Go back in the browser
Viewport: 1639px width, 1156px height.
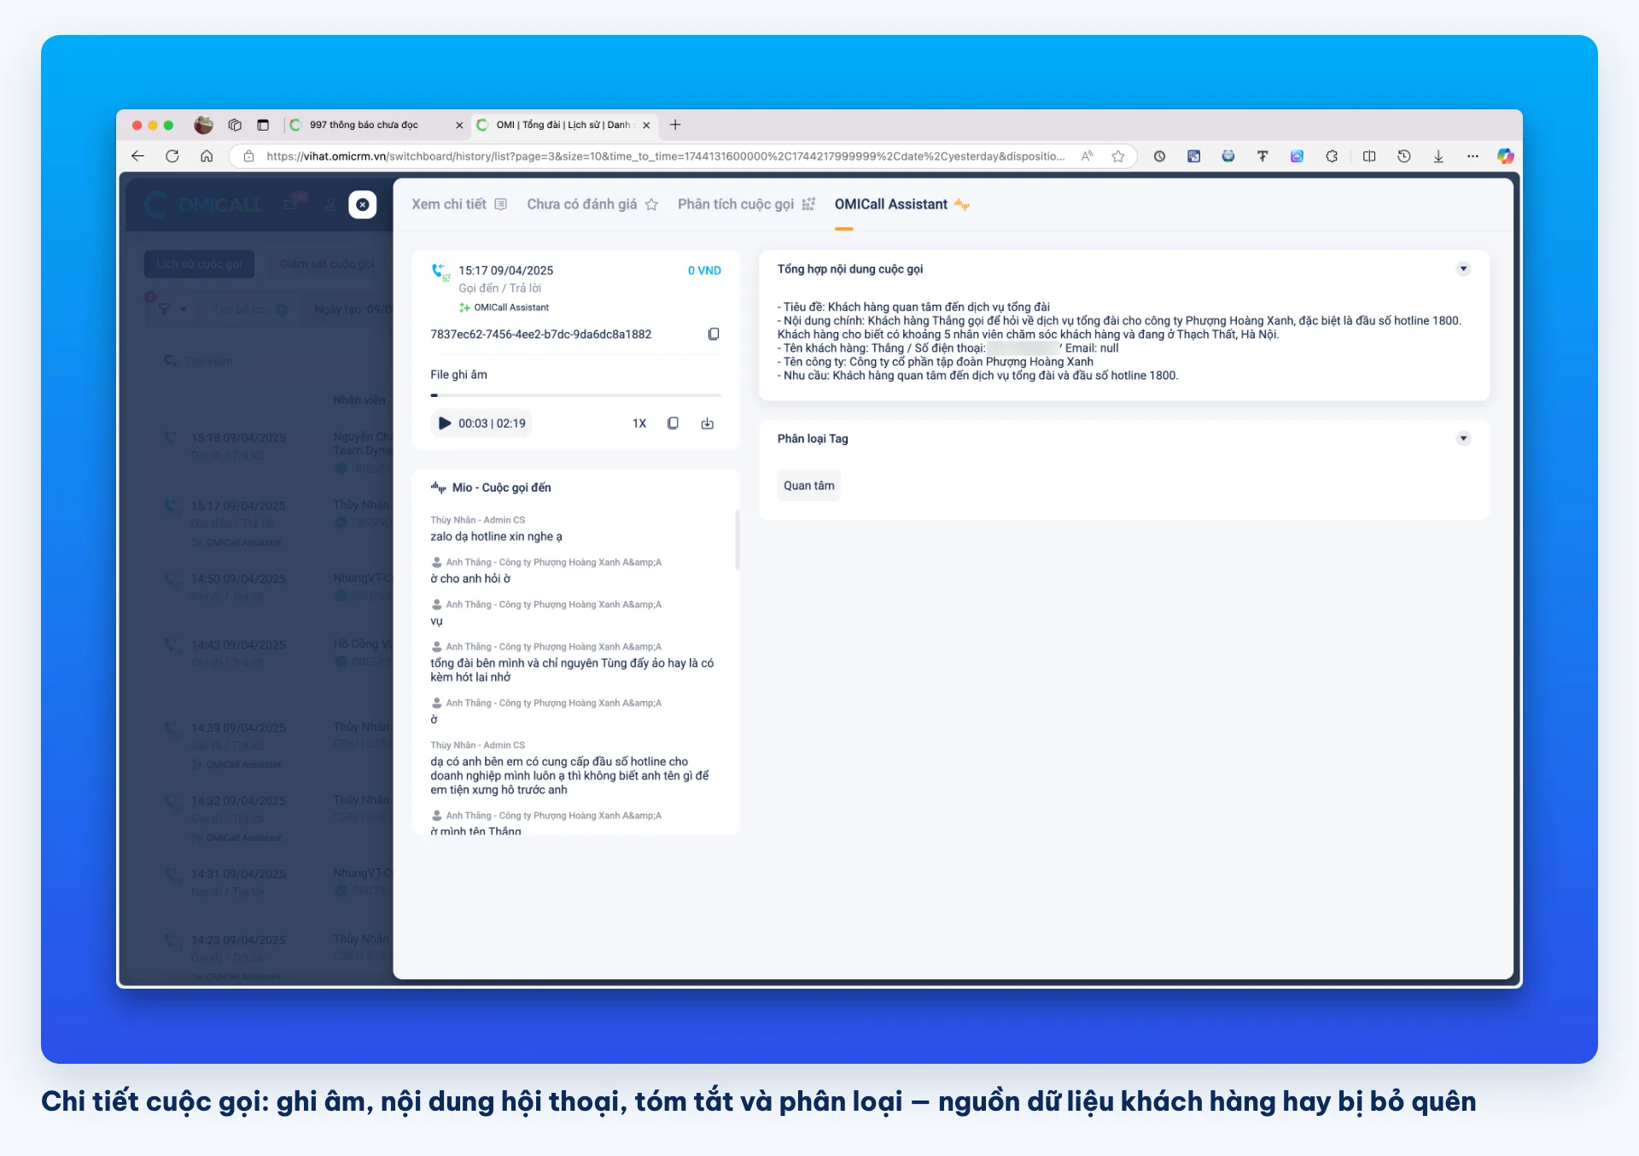pos(137,156)
